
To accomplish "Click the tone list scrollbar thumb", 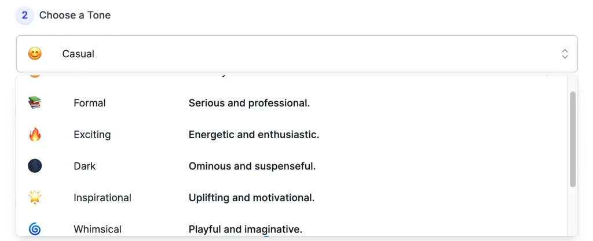I will click(573, 139).
